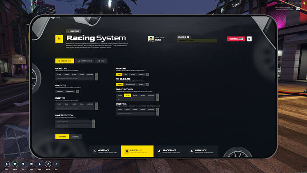Image resolution: width=307 pixels, height=173 pixels.
Task: Select Custom under Entry Fee
Action: 90,104
